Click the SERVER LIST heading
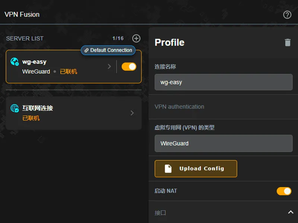 click(x=25, y=38)
